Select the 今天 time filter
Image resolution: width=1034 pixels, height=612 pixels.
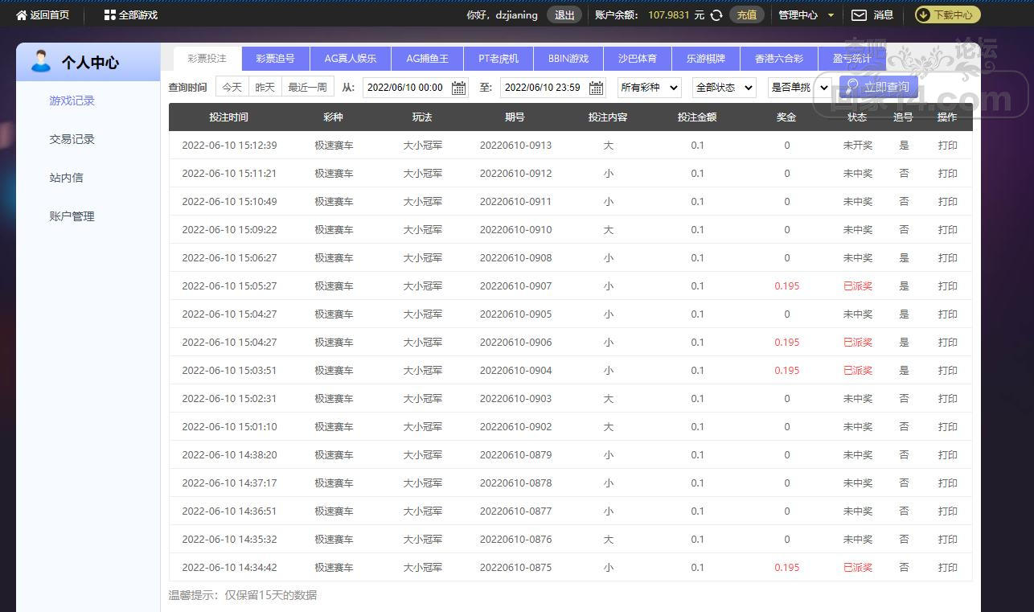[232, 87]
